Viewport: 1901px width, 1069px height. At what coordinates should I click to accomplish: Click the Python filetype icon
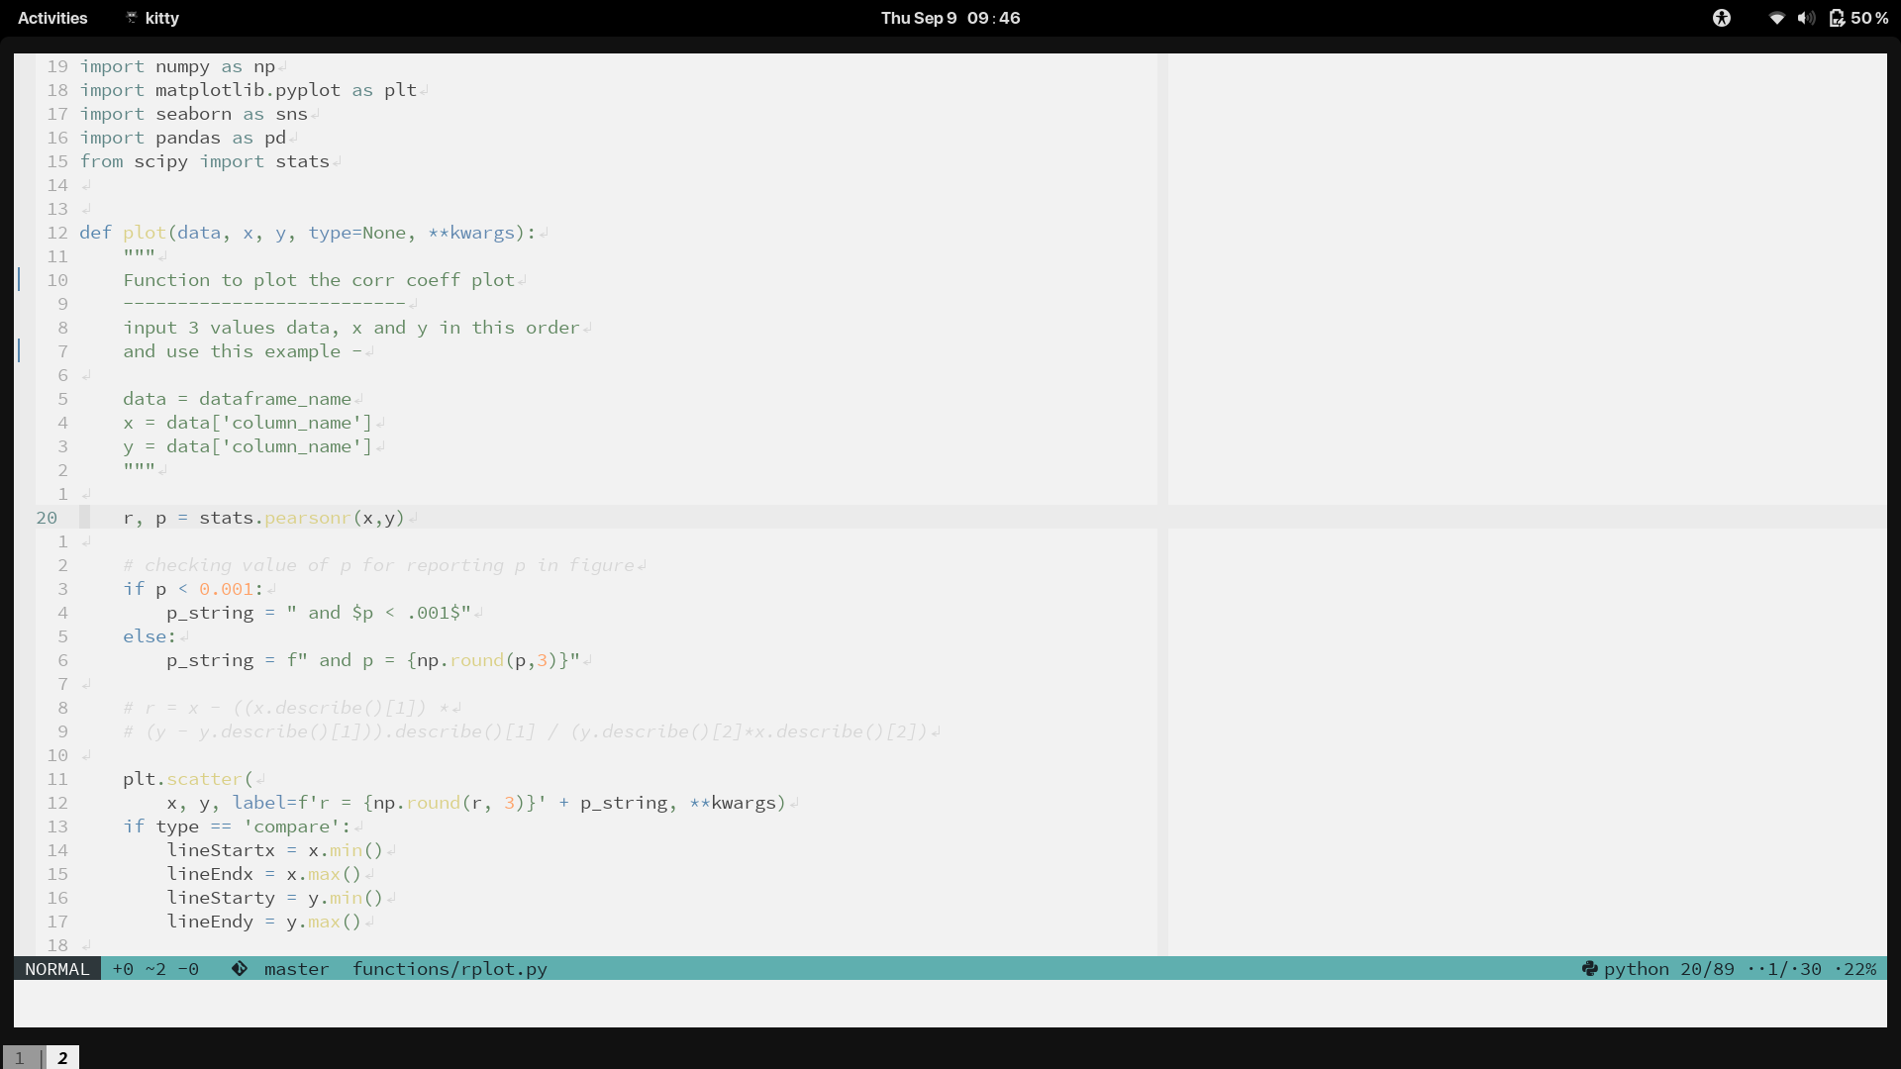pyautogui.click(x=1590, y=969)
